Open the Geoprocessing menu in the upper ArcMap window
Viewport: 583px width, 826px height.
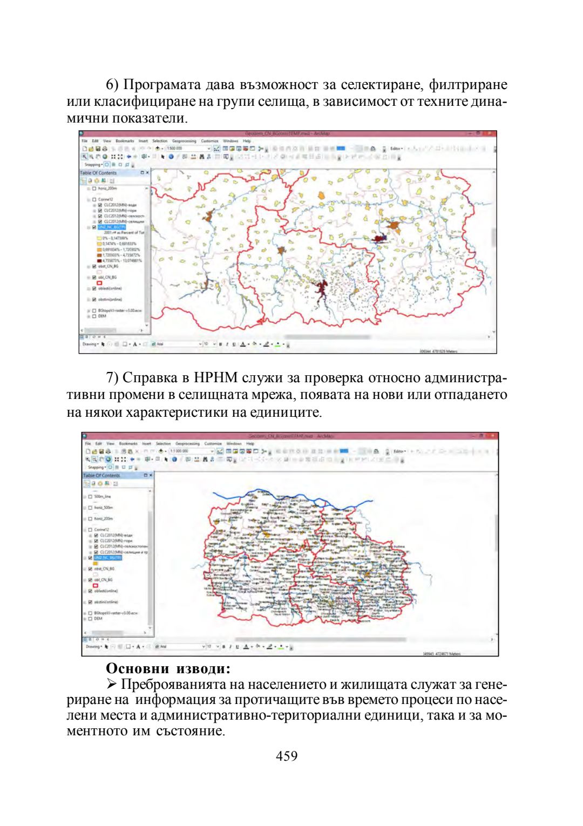tap(184, 141)
